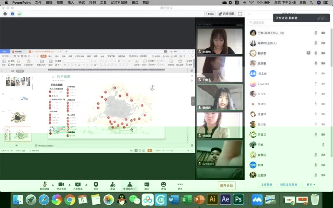Launch After Effects from the Dock
The width and height of the screenshot is (333, 208).
[x=226, y=199]
